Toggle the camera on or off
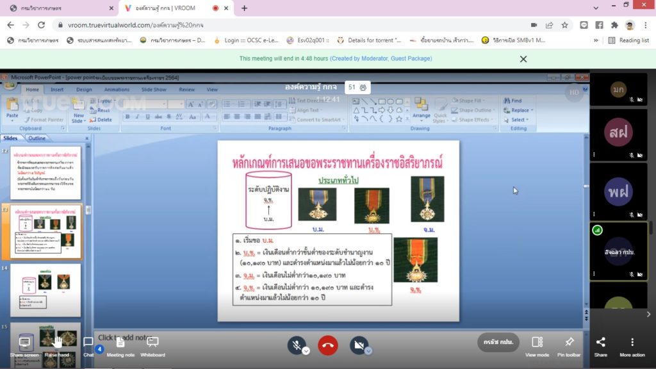 pos(359,345)
